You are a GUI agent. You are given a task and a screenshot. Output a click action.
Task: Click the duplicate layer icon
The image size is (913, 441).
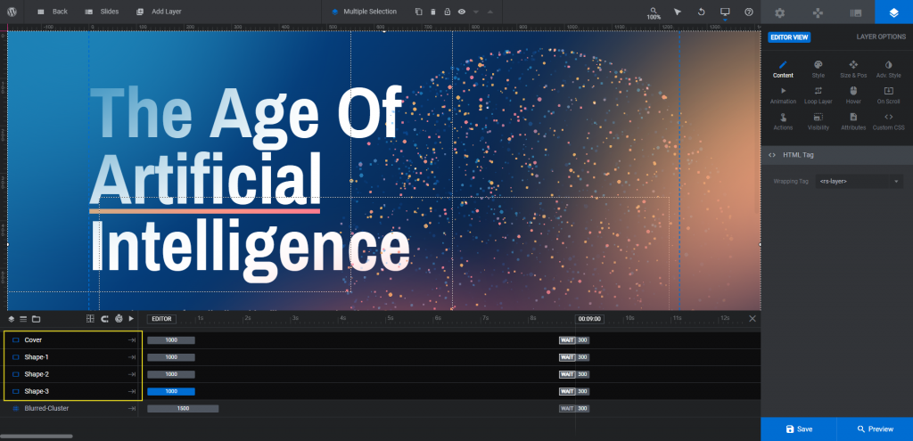pyautogui.click(x=419, y=12)
